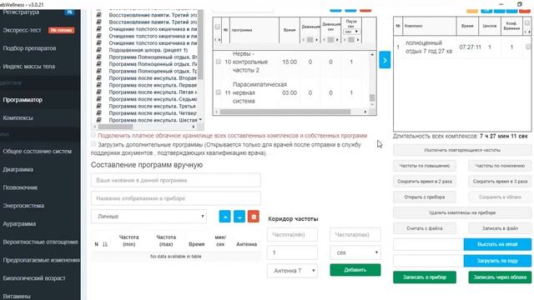This screenshot has height=300, width=534.
Task: Click book icon of после инсульта. Третья row
Action: (x=98, y=106)
